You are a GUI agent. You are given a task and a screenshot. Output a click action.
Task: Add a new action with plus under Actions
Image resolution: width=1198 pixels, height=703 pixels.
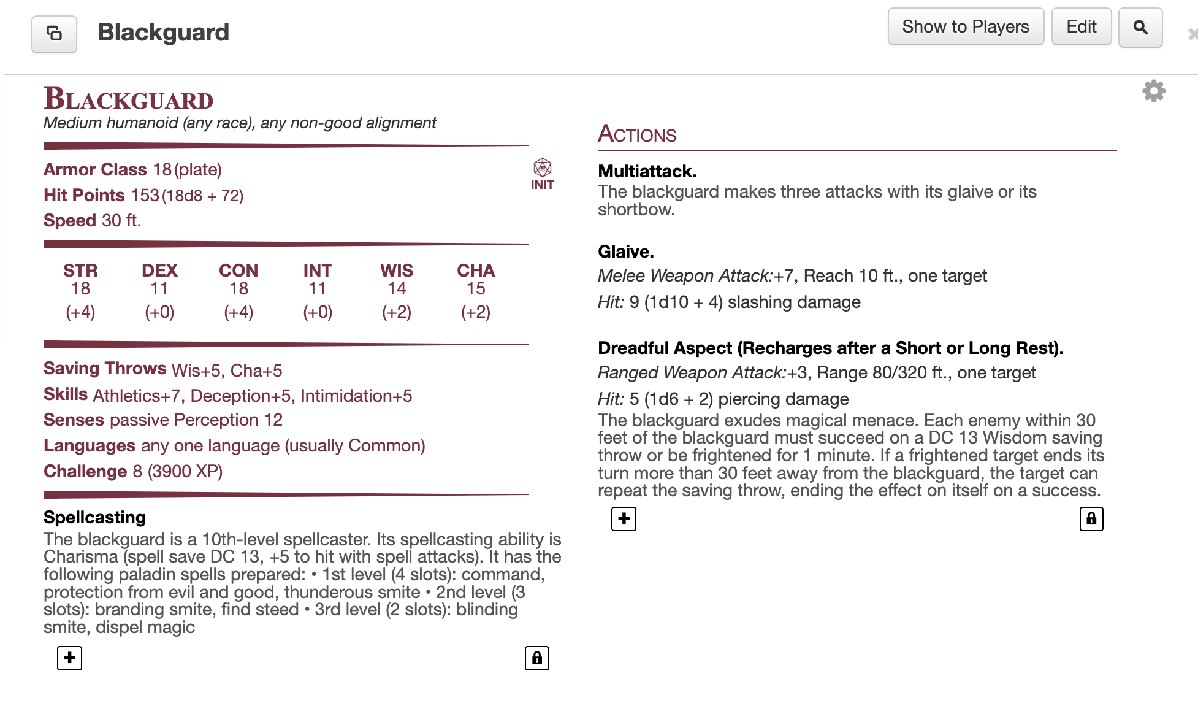pyautogui.click(x=624, y=518)
